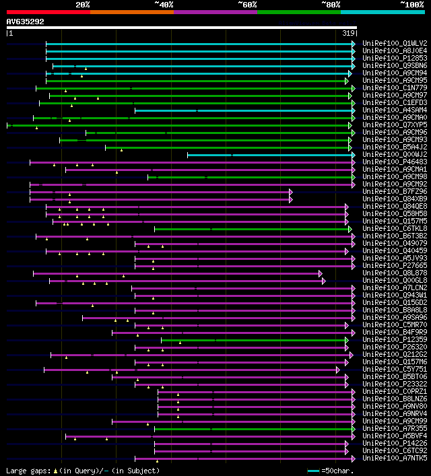Click the cyan alignment bar for UniRef100_Q1WLV2
Screen dimensions: 431x476
coord(201,44)
